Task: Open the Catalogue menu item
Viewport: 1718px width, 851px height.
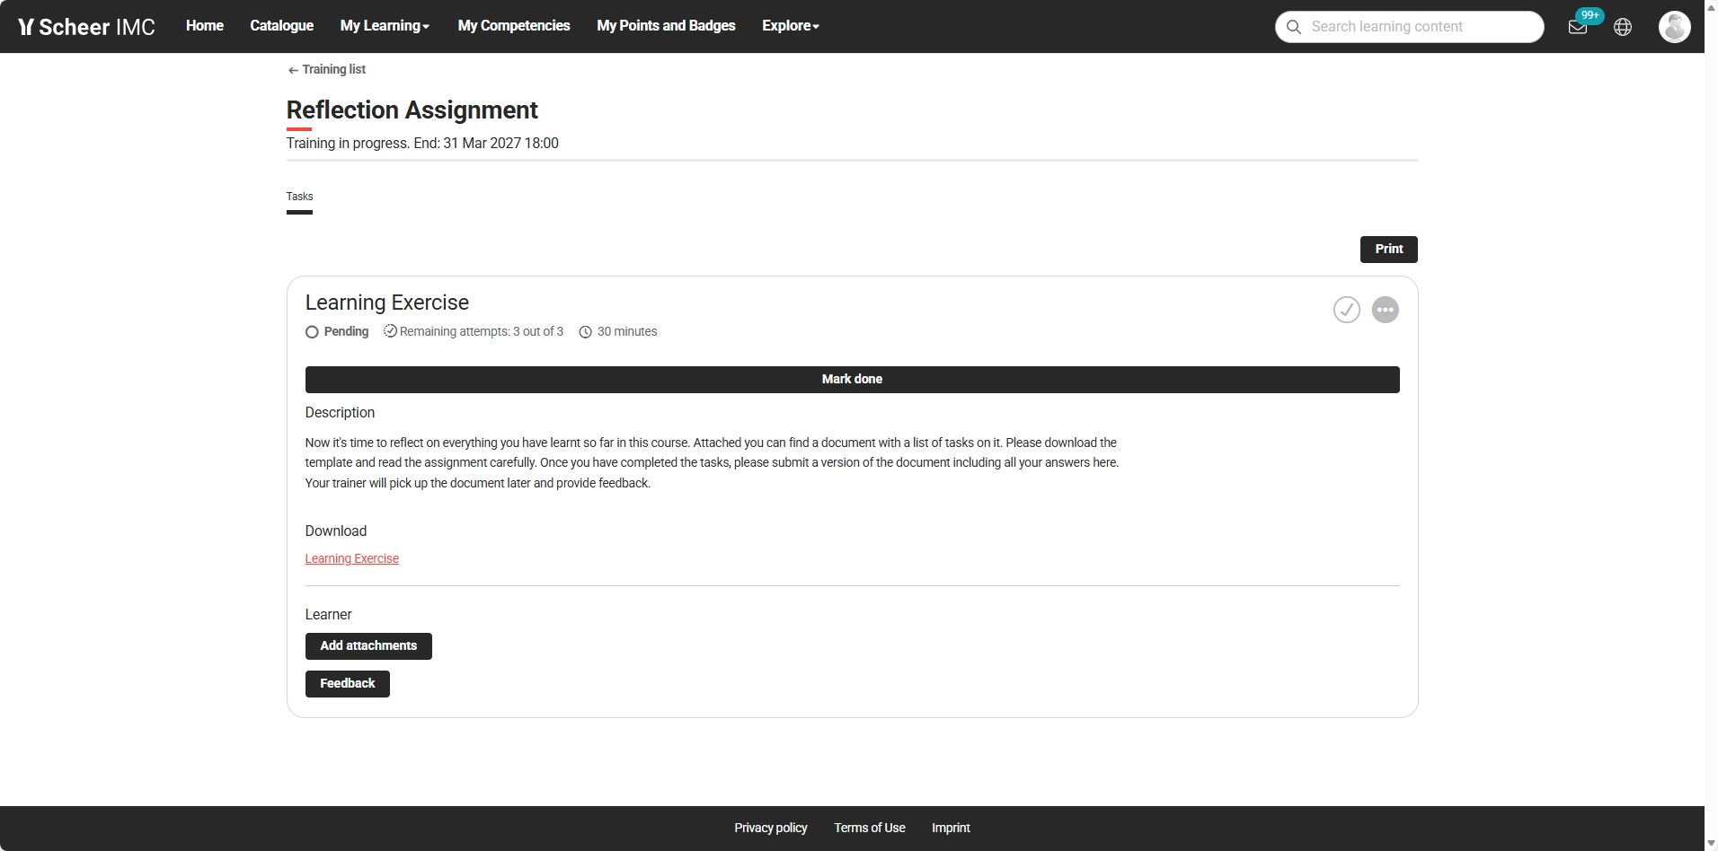Action: click(281, 26)
